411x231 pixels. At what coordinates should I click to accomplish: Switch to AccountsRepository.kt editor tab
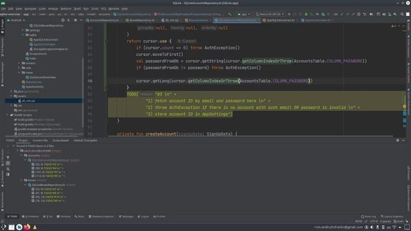click(104, 20)
